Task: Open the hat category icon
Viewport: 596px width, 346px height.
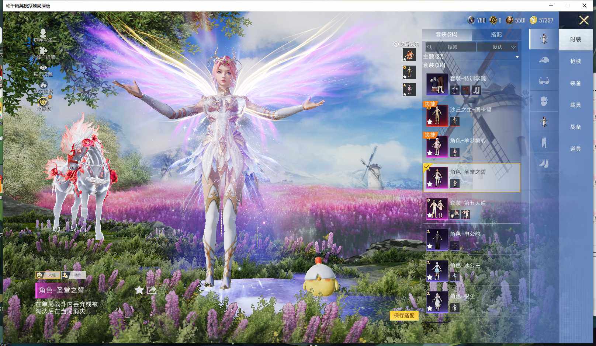Action: pyautogui.click(x=544, y=60)
